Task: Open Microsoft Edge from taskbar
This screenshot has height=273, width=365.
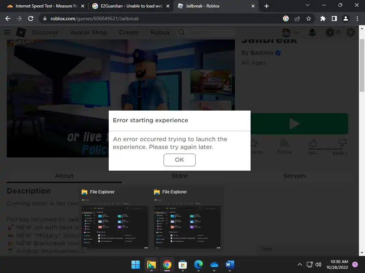Action: click(x=198, y=264)
